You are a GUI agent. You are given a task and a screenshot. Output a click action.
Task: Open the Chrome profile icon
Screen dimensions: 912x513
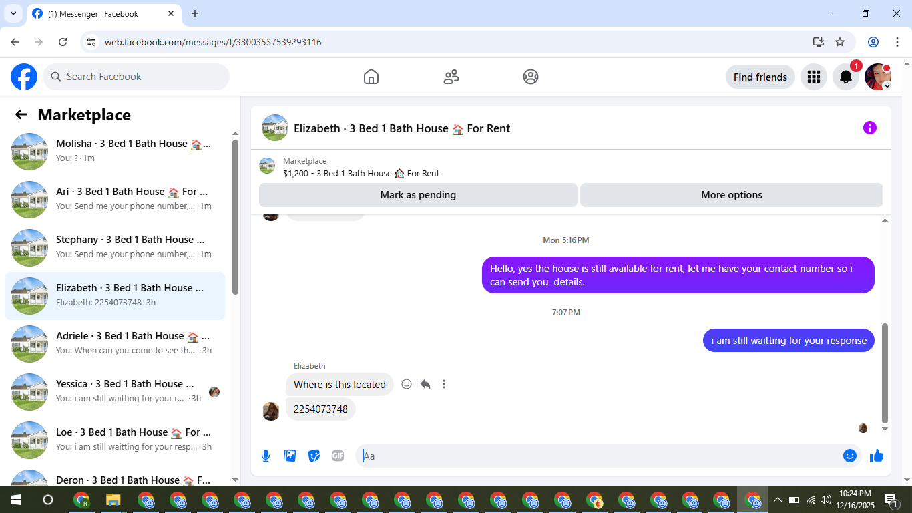coord(873,42)
